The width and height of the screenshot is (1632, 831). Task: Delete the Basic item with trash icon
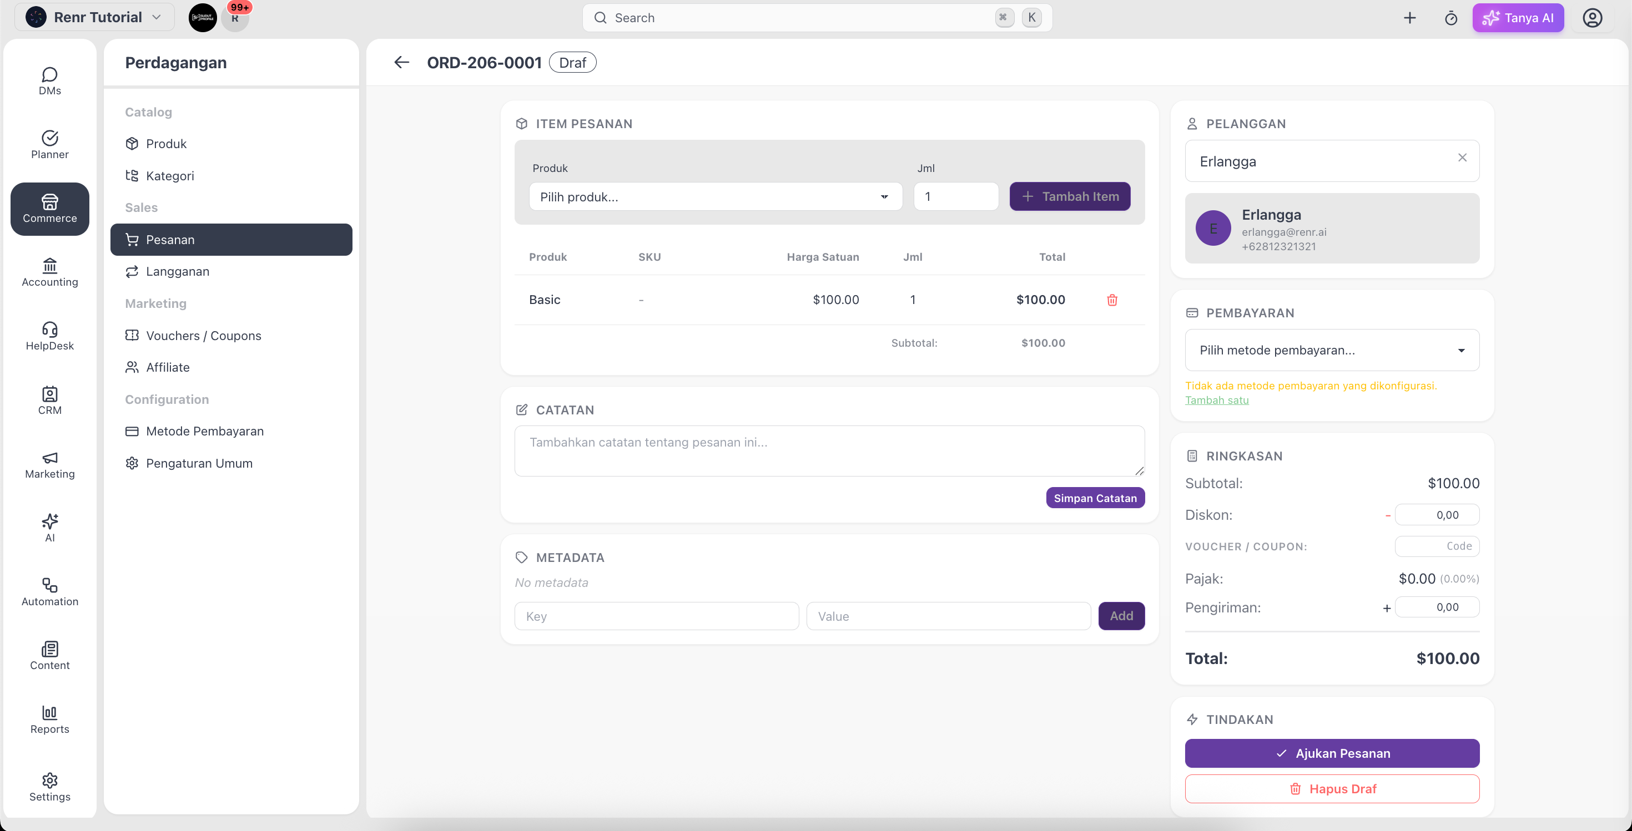(x=1112, y=300)
